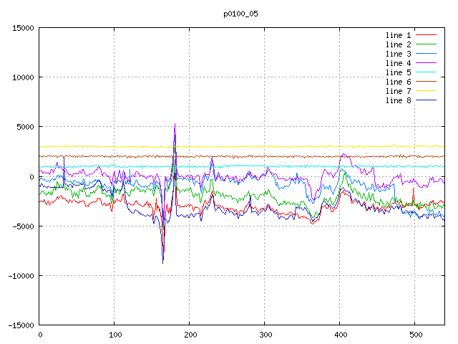This screenshot has height=344, width=458.
Task: Click the tallest spike peak near x=180
Action: click(x=175, y=124)
